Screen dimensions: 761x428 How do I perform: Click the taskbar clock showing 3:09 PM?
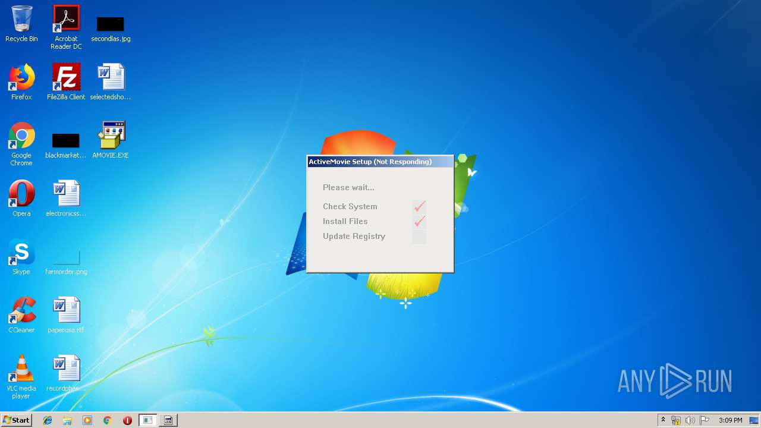click(730, 420)
